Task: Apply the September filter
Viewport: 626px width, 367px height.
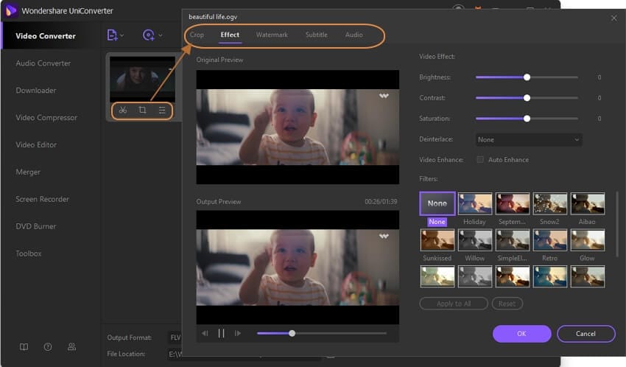Action: pyautogui.click(x=513, y=203)
